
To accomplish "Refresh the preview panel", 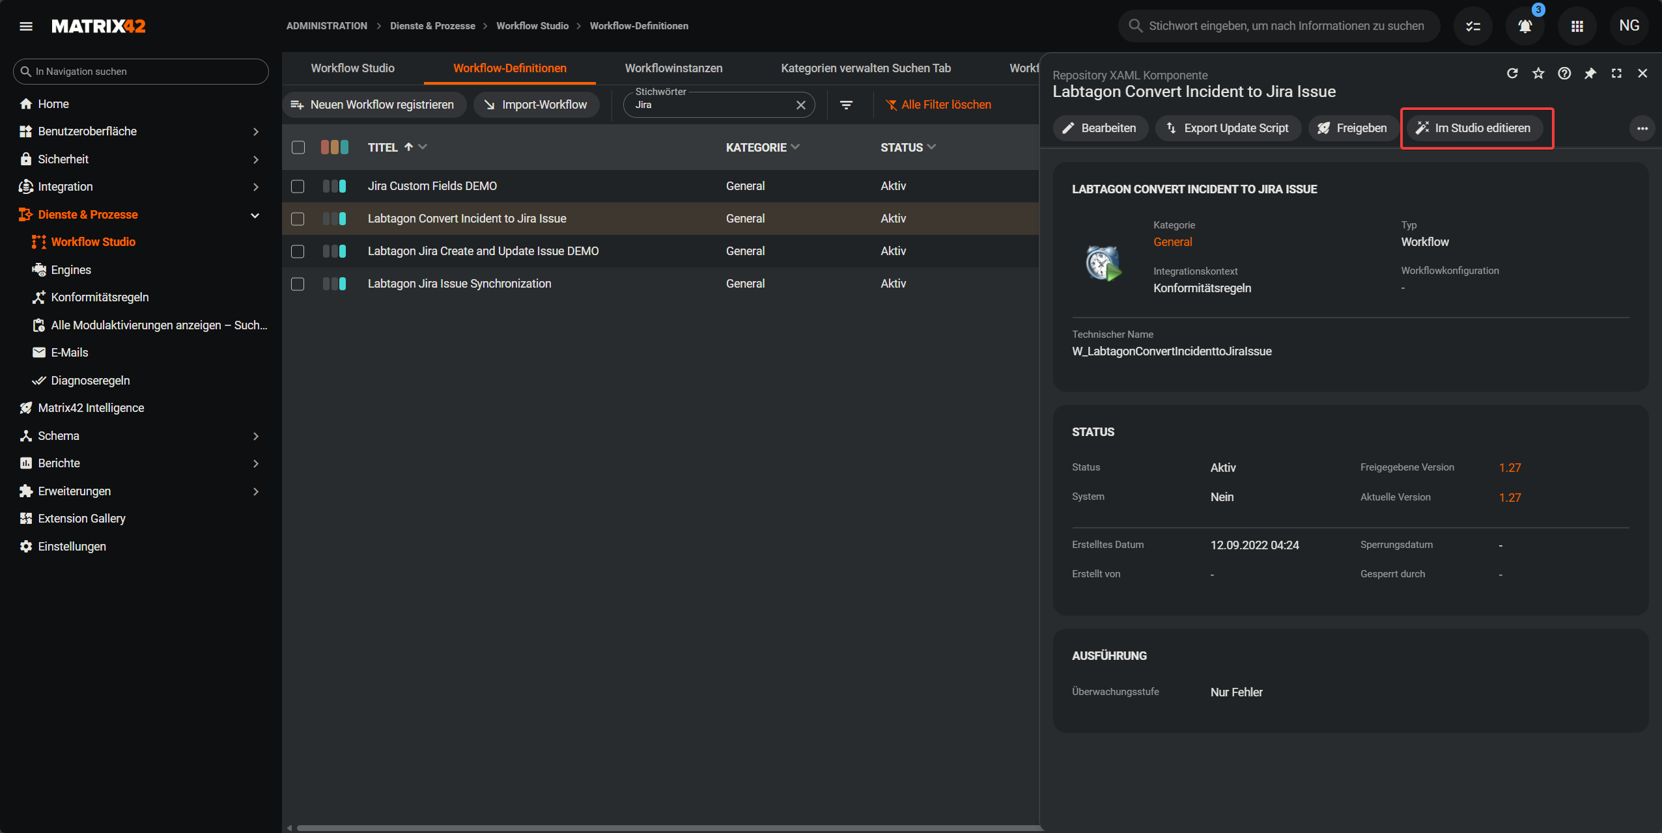I will point(1512,73).
